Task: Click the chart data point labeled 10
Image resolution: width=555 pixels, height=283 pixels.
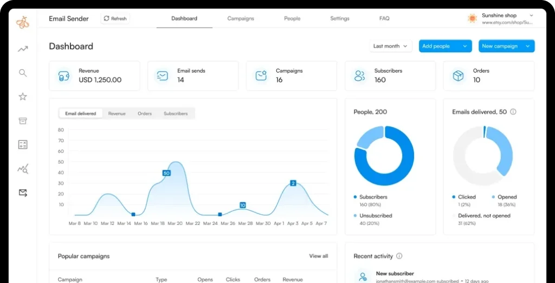Action: [242, 205]
